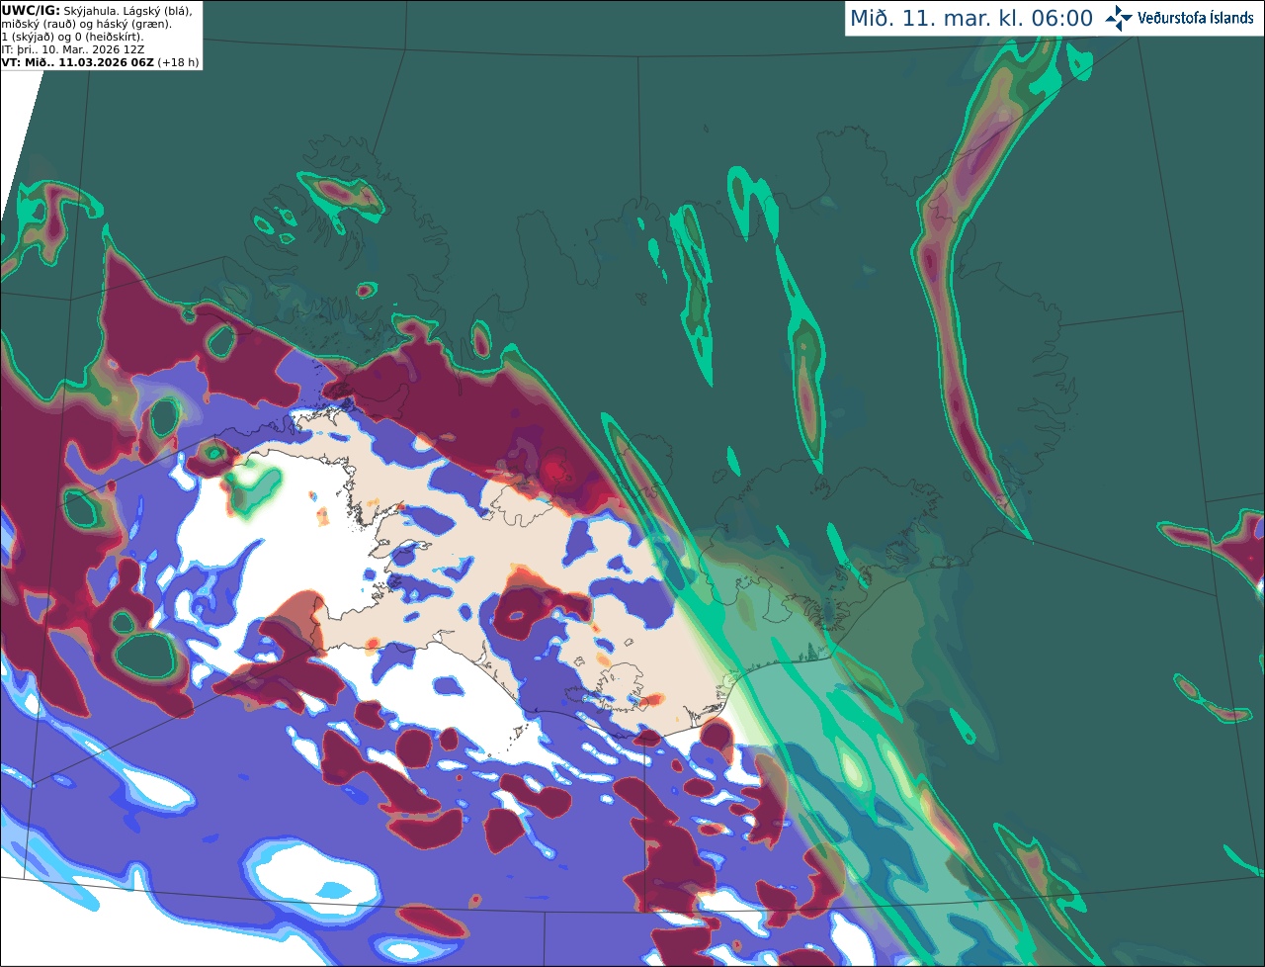The image size is (1265, 967).
Task: Click the 'Skýjahula.' word in the legend
Action: pyautogui.click(x=90, y=12)
